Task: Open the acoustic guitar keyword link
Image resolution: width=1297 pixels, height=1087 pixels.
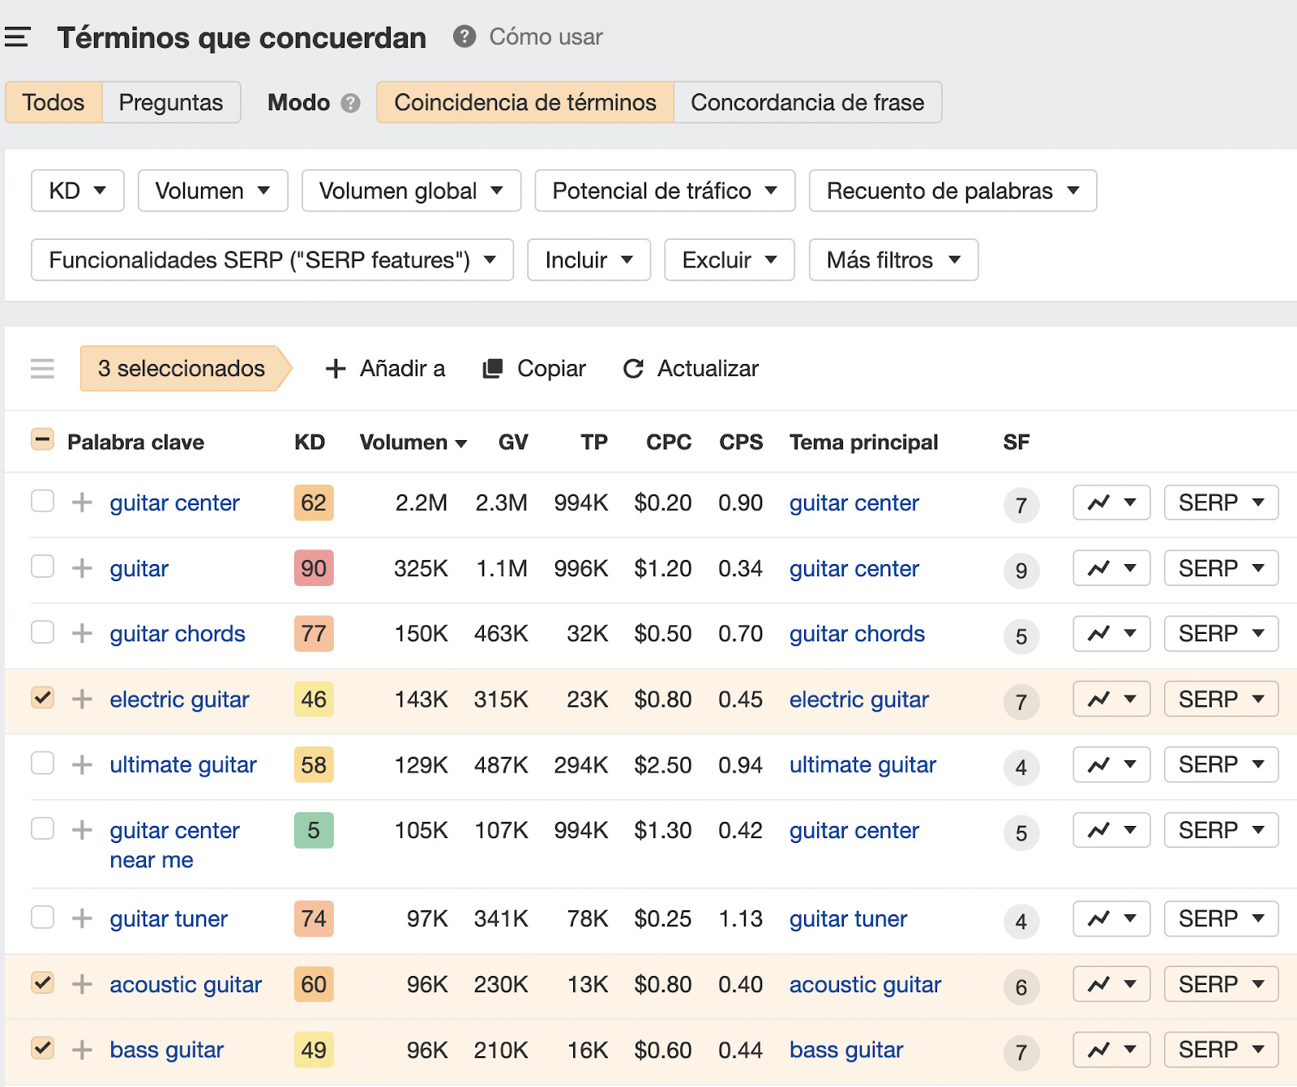Action: [x=186, y=984]
